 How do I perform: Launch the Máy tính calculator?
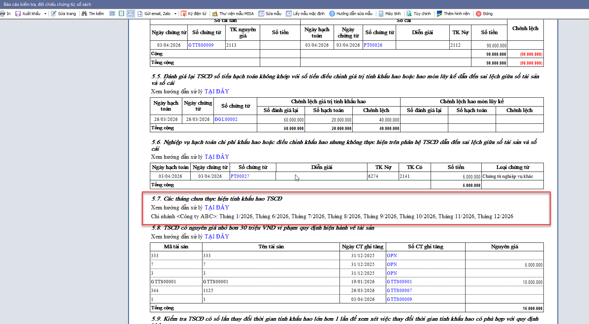(x=390, y=14)
